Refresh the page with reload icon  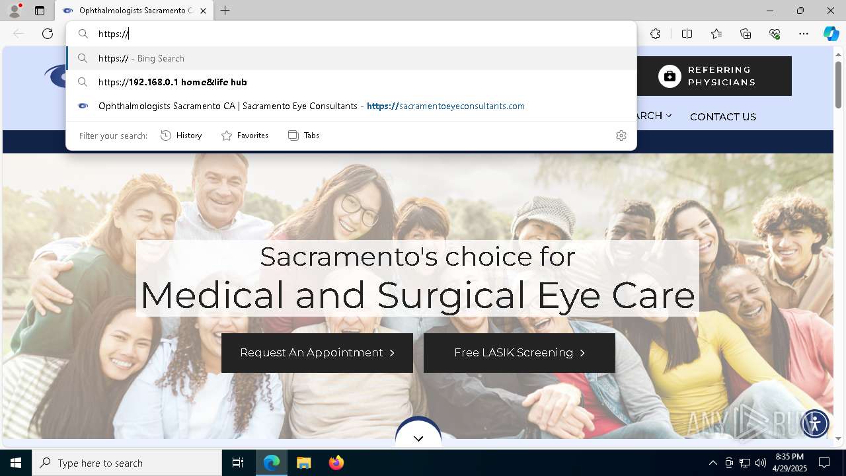click(x=48, y=34)
